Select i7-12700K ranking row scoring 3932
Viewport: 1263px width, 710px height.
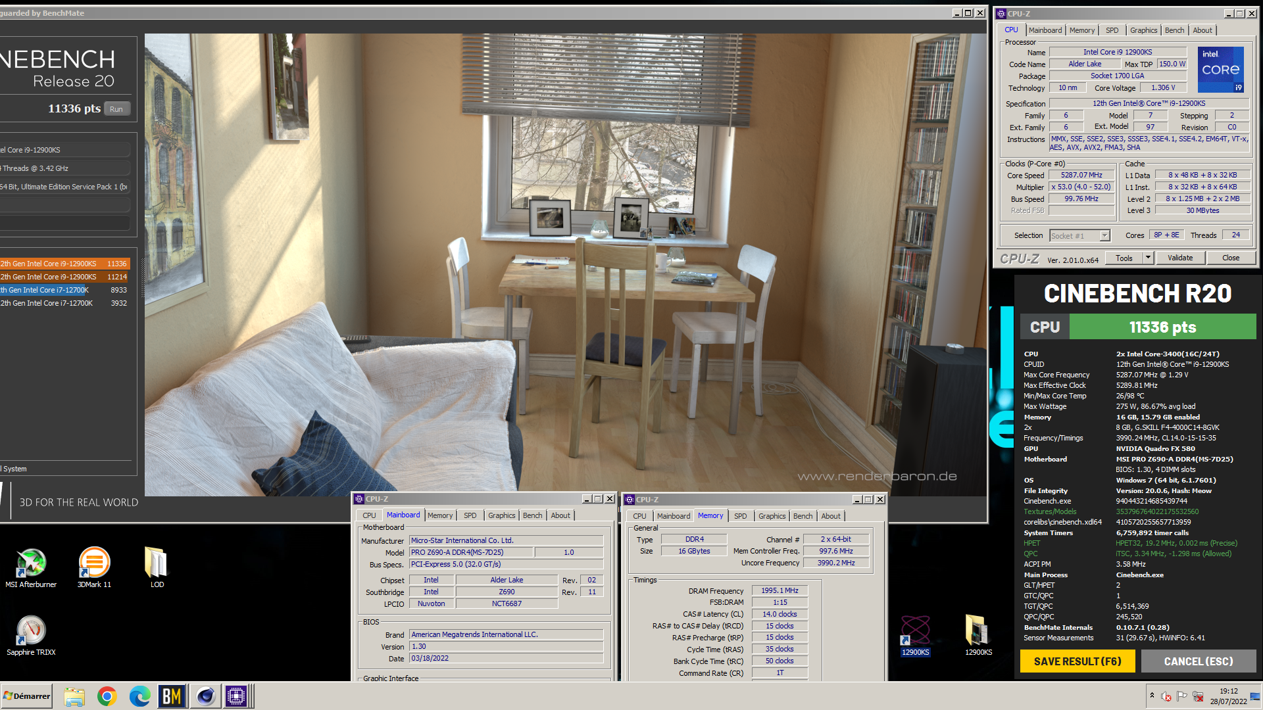pos(64,303)
